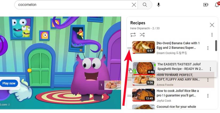The height and width of the screenshot is (113, 220).
Task: Toggle shuffle playlist
Action: (x=142, y=34)
